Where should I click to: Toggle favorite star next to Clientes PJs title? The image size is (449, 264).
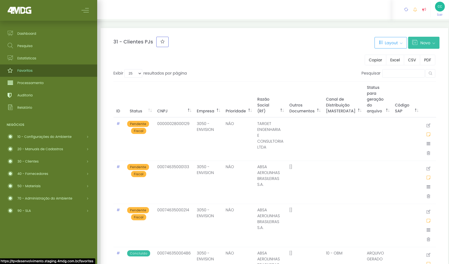tap(162, 41)
